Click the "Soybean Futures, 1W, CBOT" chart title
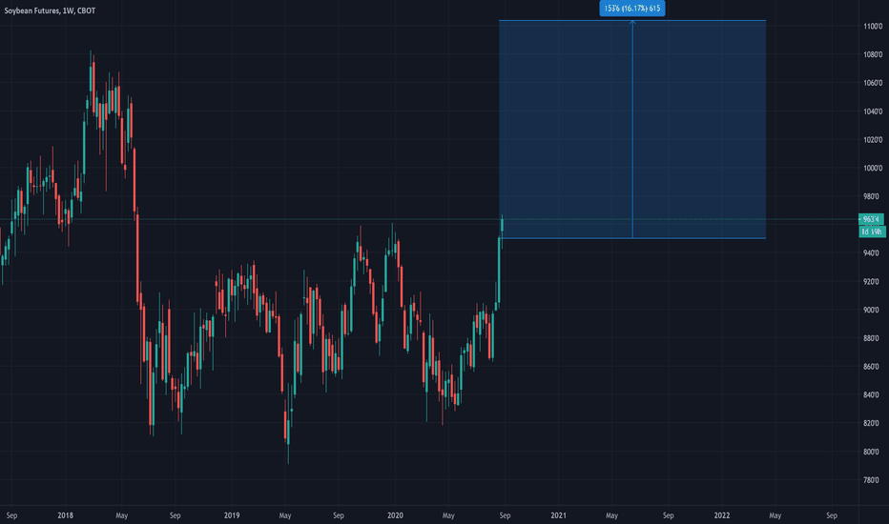Viewport: 889px width, 524px height. [x=50, y=10]
